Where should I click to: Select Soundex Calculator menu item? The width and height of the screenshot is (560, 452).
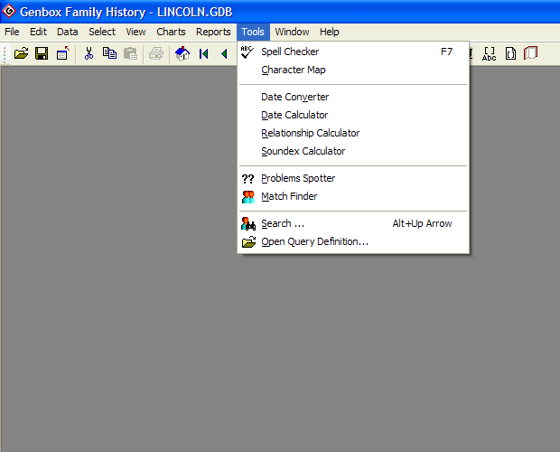coord(303,151)
